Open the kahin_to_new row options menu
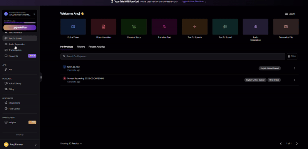Screen dimensions: 308x149 click(295, 68)
